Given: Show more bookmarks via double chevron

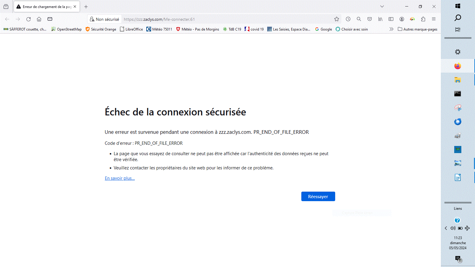Looking at the screenshot, I should pos(391,29).
